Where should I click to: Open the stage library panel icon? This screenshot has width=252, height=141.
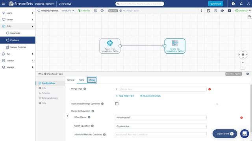click(x=250, y=16)
